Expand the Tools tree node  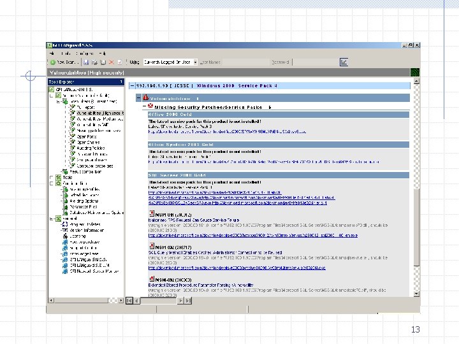pos(52,178)
